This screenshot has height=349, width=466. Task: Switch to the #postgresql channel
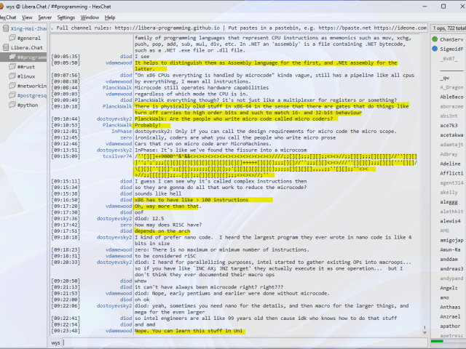(x=31, y=95)
